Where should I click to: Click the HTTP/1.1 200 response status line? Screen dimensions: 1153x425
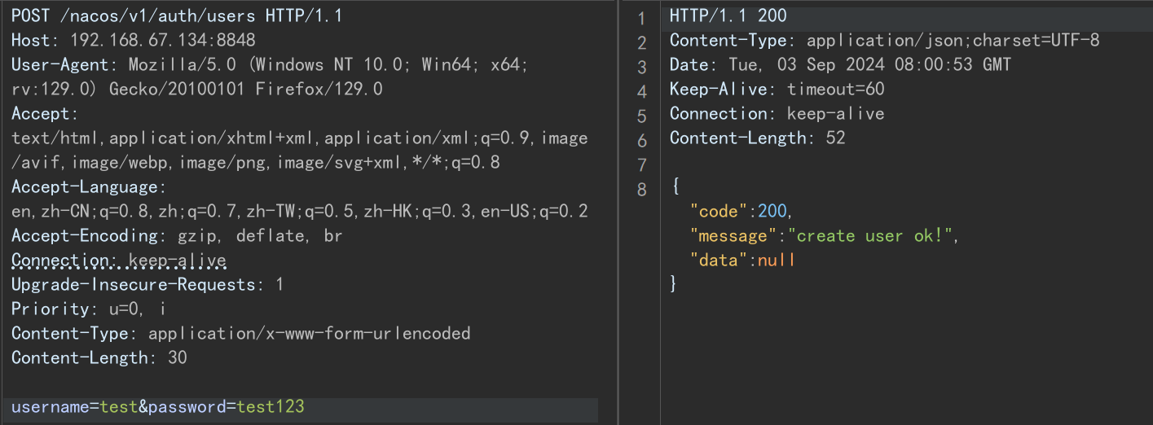pos(728,15)
